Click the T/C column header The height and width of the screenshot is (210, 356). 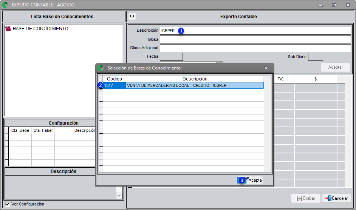click(x=281, y=79)
